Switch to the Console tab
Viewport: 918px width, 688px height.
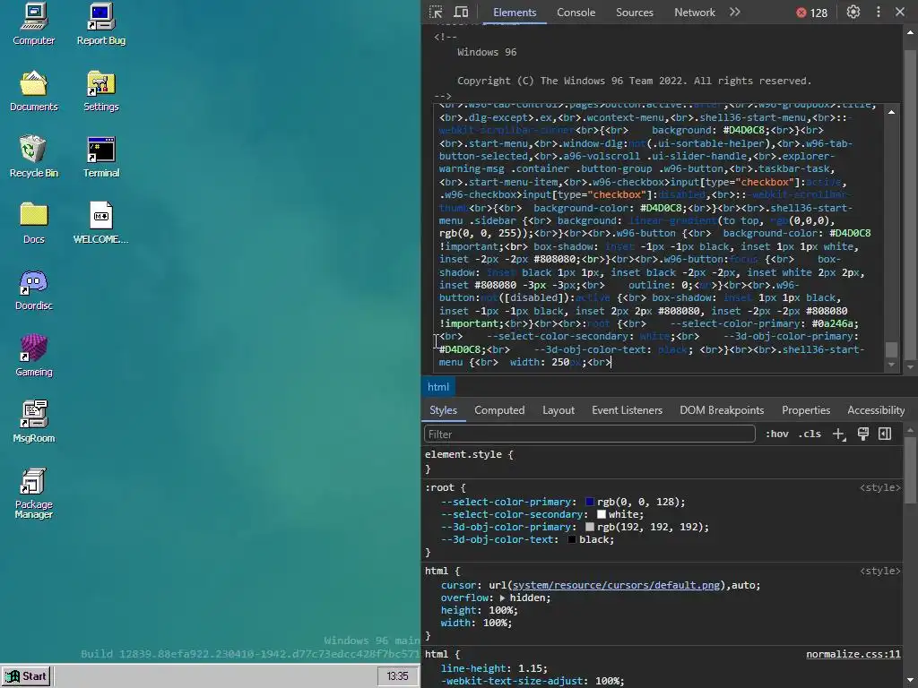click(576, 13)
